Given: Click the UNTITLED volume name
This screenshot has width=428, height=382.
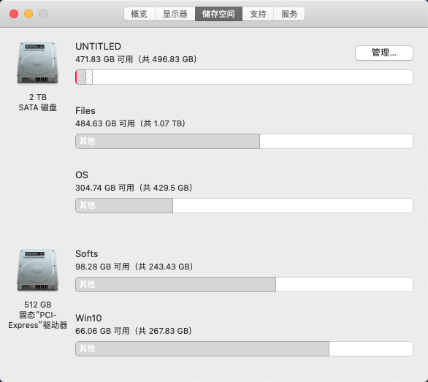Looking at the screenshot, I should (99, 47).
